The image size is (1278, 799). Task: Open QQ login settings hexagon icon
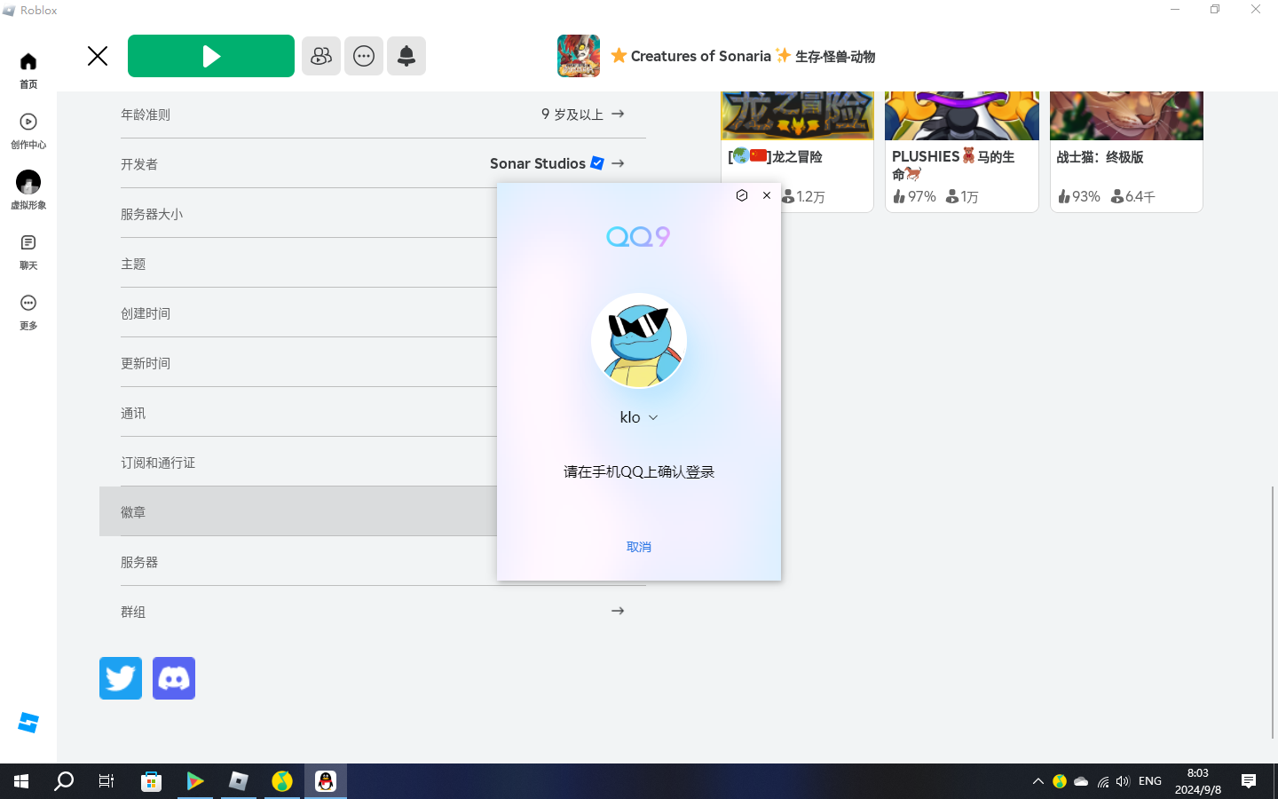tap(742, 195)
